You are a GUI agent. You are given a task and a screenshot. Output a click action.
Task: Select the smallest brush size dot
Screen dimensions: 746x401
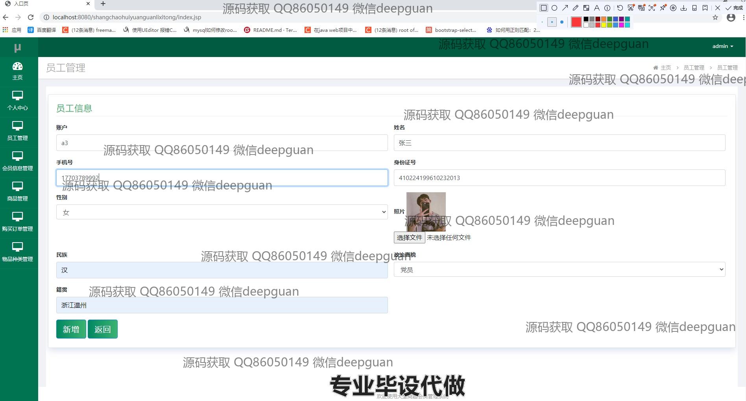tap(542, 22)
